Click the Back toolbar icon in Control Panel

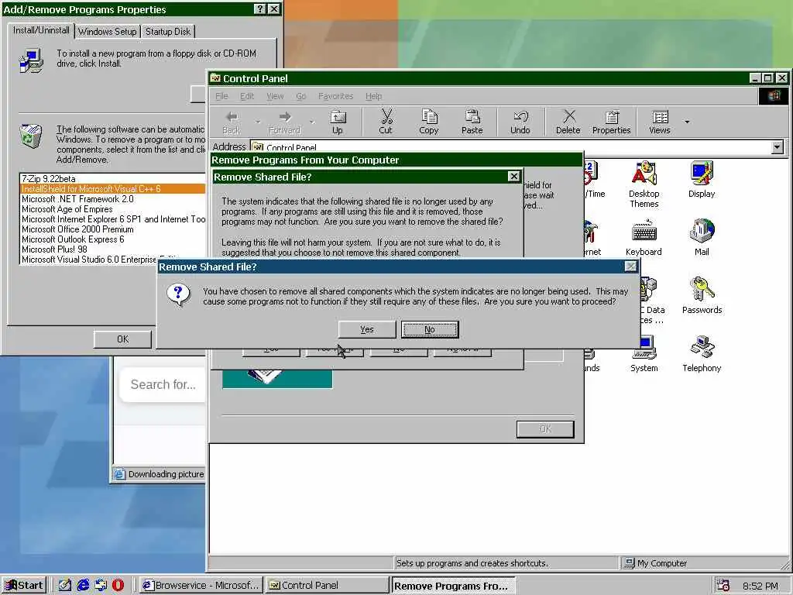(232, 122)
